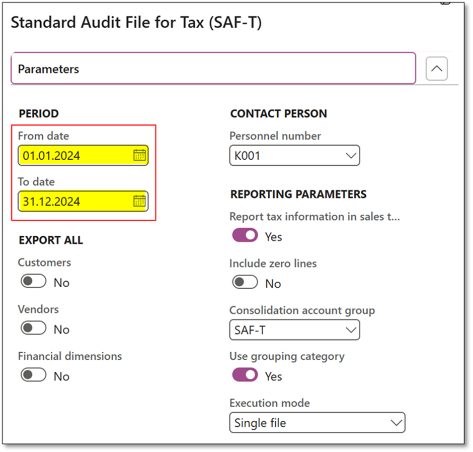Enable the Vendors export toggle
The image size is (473, 452).
(x=33, y=328)
